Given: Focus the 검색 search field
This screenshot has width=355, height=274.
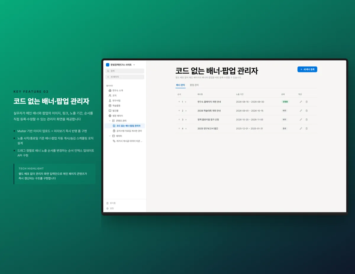Looking at the screenshot, I should 125,71.
